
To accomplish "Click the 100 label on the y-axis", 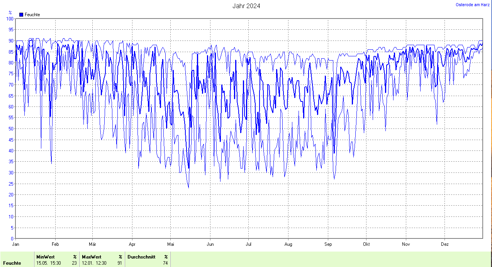I will 10,19.
